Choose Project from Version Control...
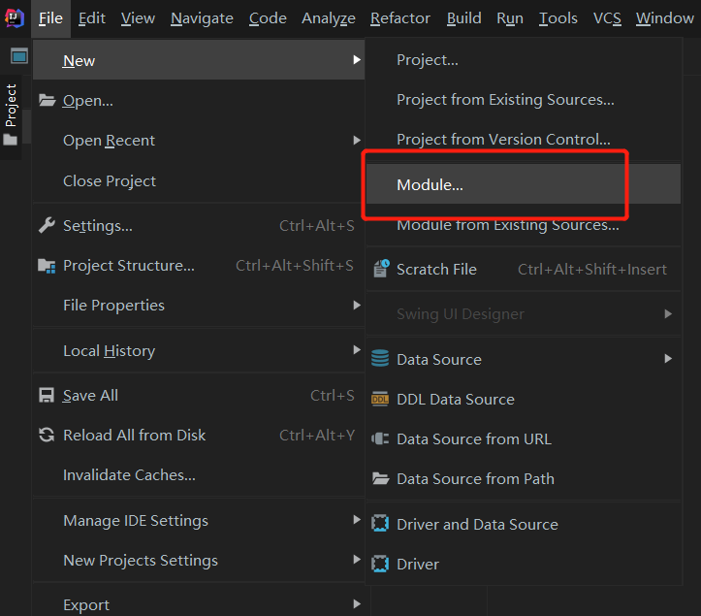Image resolution: width=701 pixels, height=616 pixels. [503, 140]
